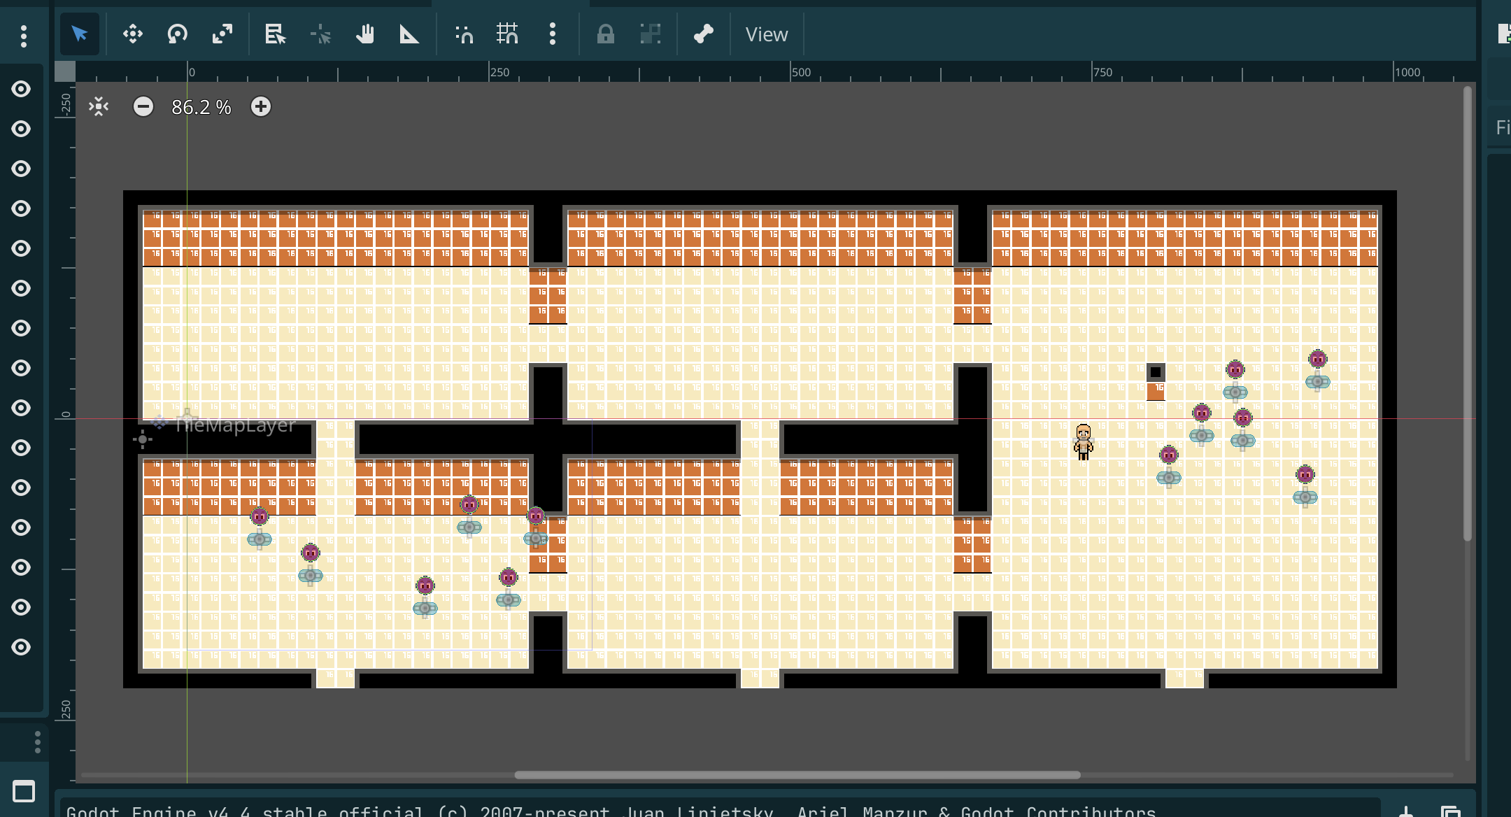The height and width of the screenshot is (817, 1511).
Task: Toggle the bottommost eye visibility icon
Action: (x=21, y=647)
